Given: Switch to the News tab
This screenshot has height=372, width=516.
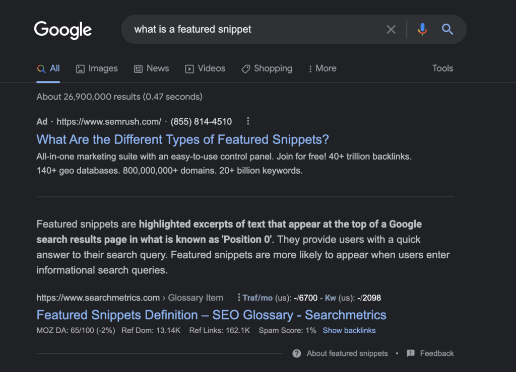Looking at the screenshot, I should click(x=151, y=68).
